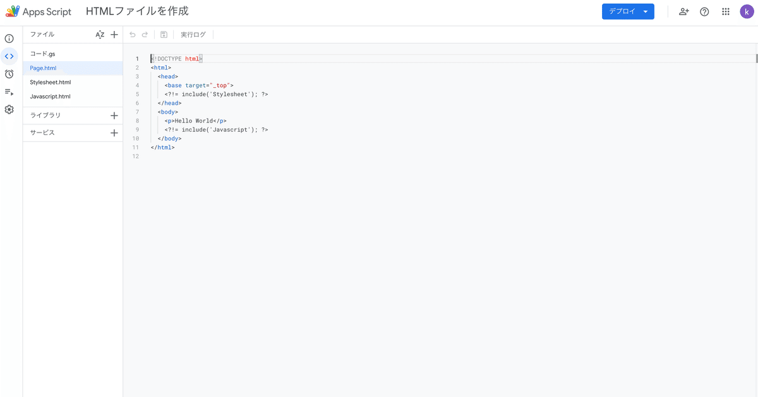Open the Editor view from the left sidebar
Image resolution: width=758 pixels, height=397 pixels.
[9, 56]
